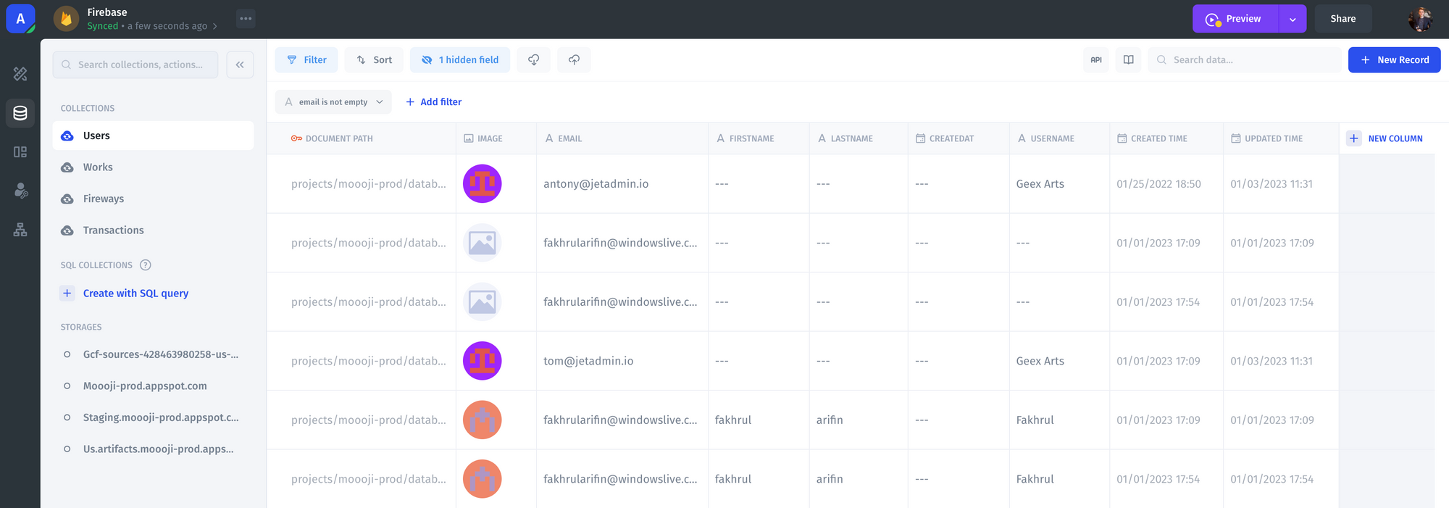The width and height of the screenshot is (1449, 508).
Task: Click the Firebase project icon
Action: (67, 19)
